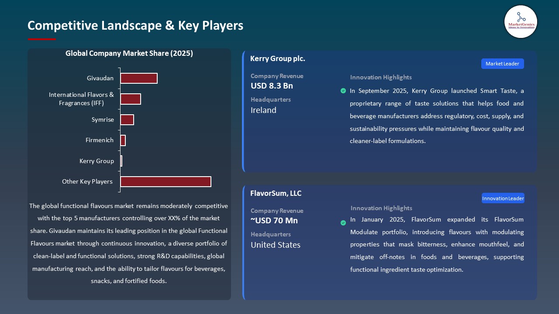This screenshot has width=559, height=314.
Task: Select the Other Key Players bar
Action: coord(166,181)
